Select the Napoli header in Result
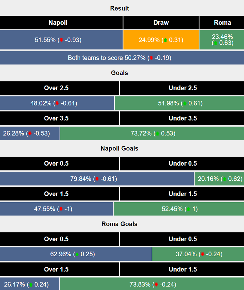 click(58, 23)
